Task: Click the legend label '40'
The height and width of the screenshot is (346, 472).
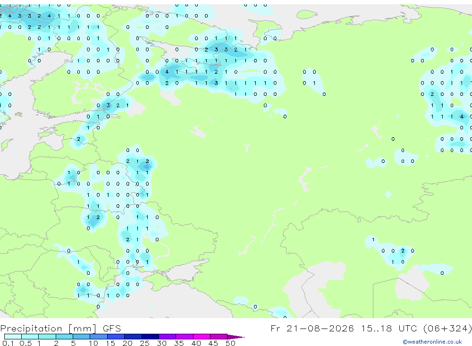Action: (196, 343)
